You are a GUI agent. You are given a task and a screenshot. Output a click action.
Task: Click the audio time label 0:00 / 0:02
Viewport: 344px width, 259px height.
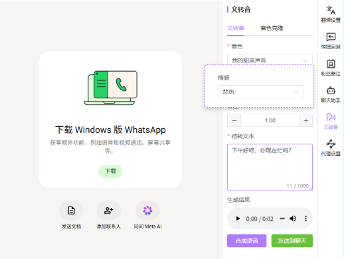(x=260, y=219)
